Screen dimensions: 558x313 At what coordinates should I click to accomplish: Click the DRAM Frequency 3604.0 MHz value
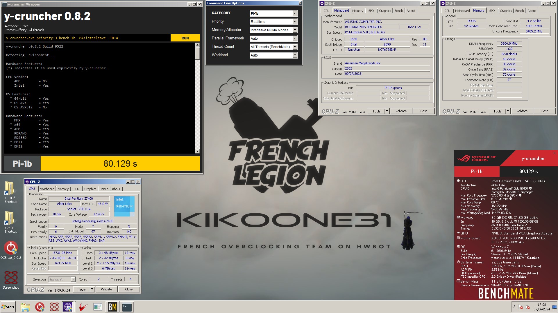509,43
